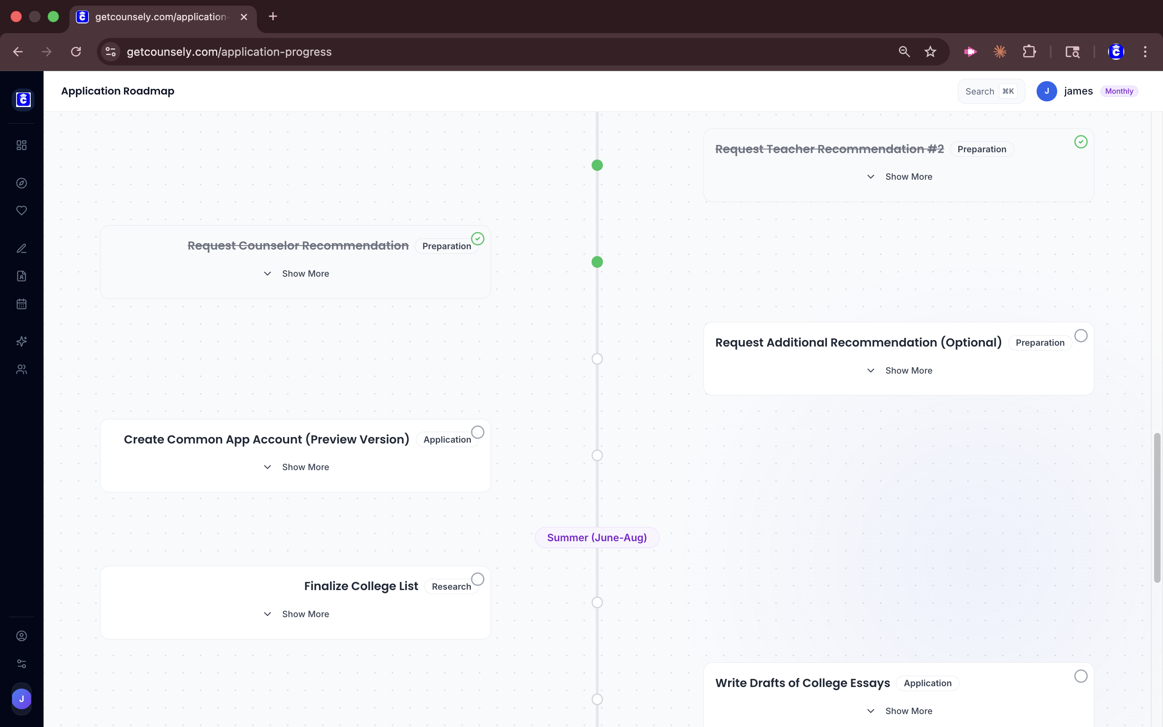The width and height of the screenshot is (1163, 727).
Task: Check off Request Additional Recommendation (Optional)
Action: [1081, 336]
